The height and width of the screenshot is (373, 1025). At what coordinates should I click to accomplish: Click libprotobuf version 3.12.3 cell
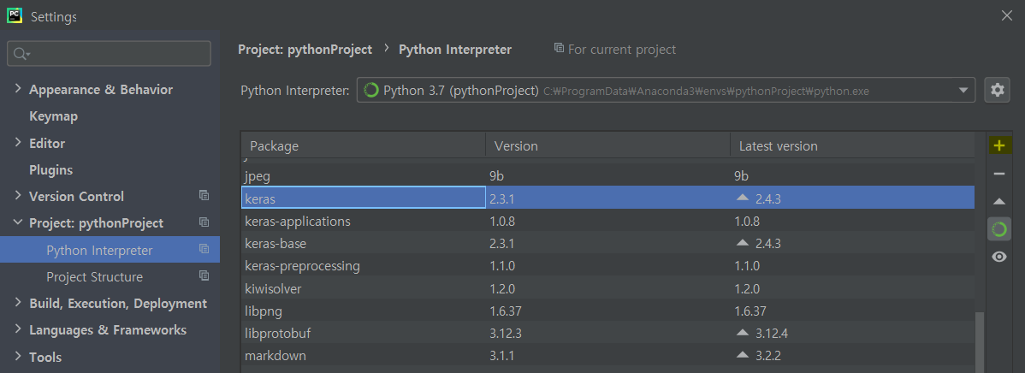[506, 334]
